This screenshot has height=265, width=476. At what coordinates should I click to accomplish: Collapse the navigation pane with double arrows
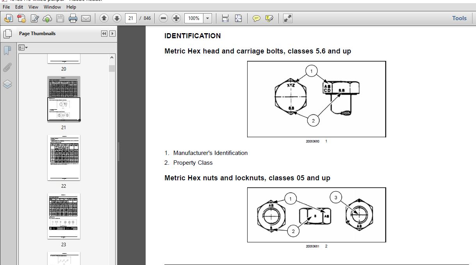(x=104, y=34)
